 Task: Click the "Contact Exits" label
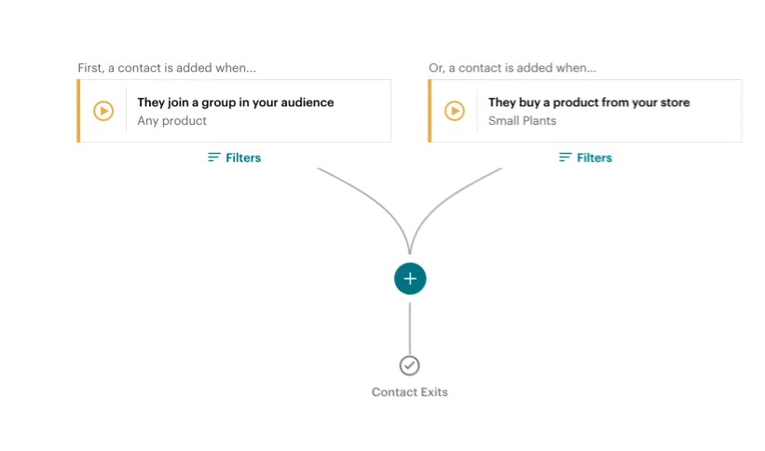tap(410, 392)
